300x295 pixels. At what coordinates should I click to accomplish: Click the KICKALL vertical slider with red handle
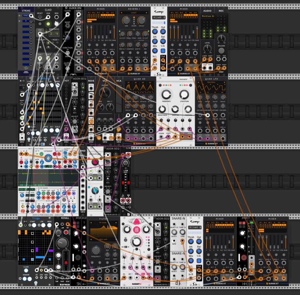pyautogui.click(x=66, y=262)
